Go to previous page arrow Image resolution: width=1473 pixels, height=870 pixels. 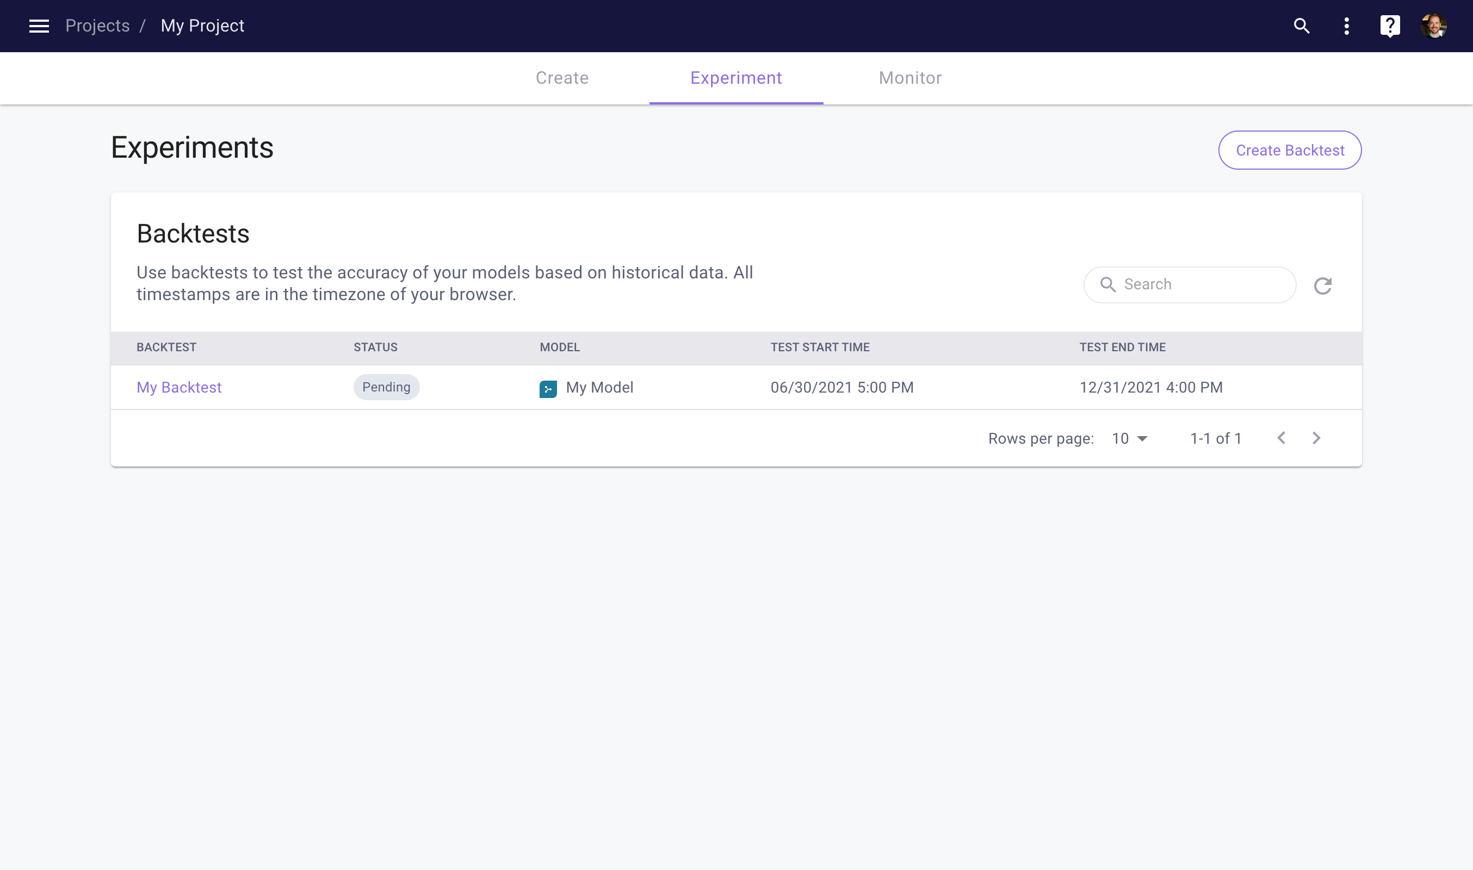(1281, 438)
